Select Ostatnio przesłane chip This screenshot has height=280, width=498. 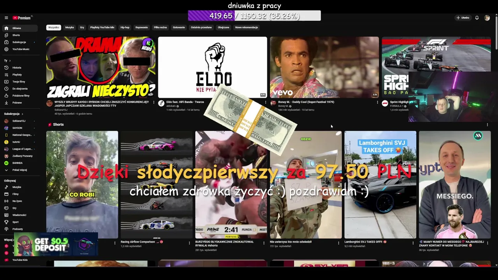tap(201, 28)
